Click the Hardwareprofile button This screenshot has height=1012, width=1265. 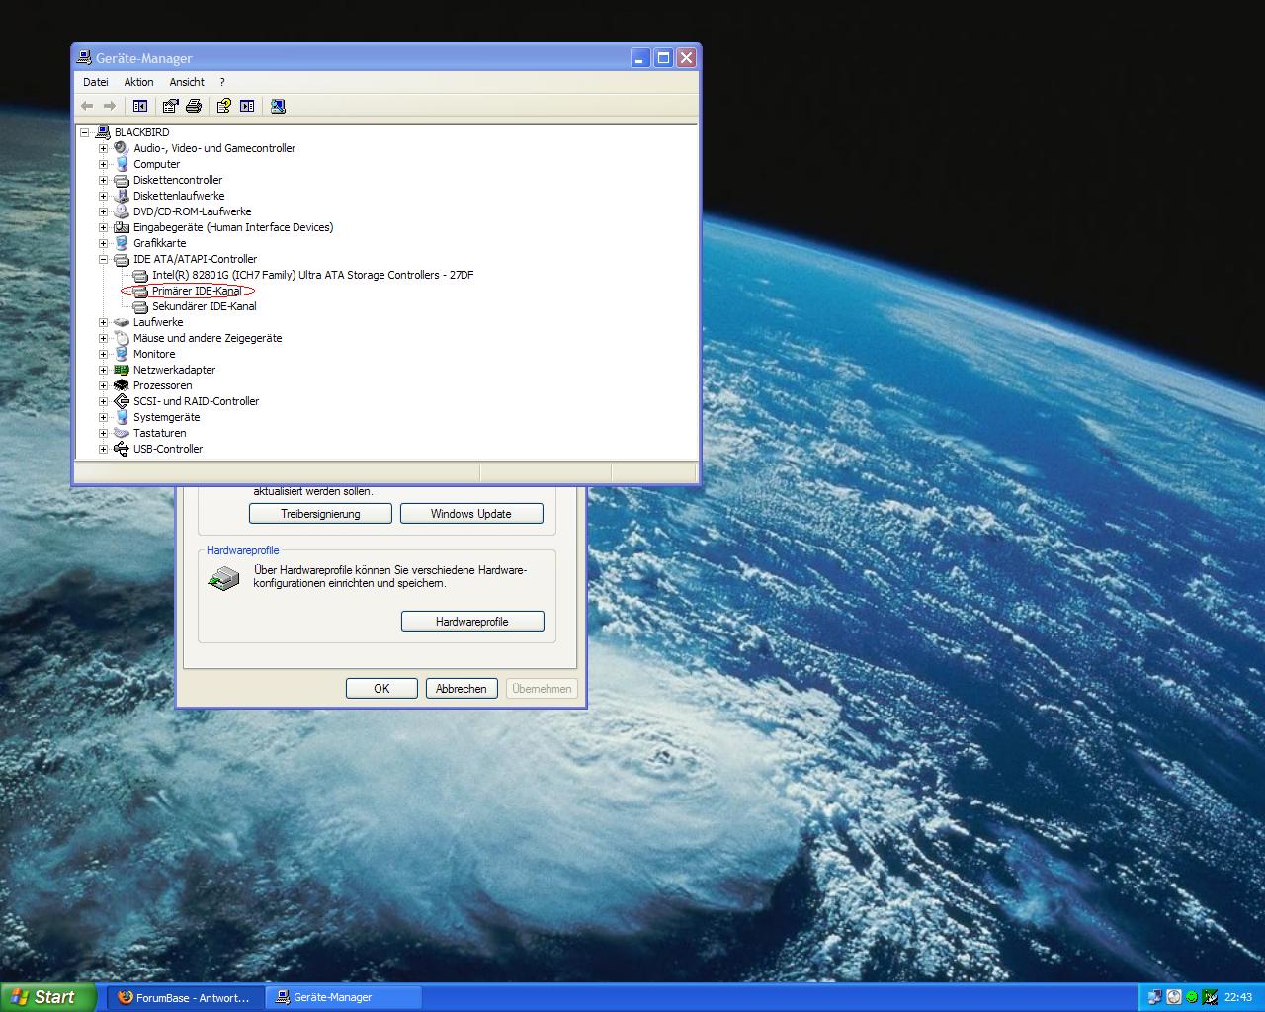tap(472, 622)
